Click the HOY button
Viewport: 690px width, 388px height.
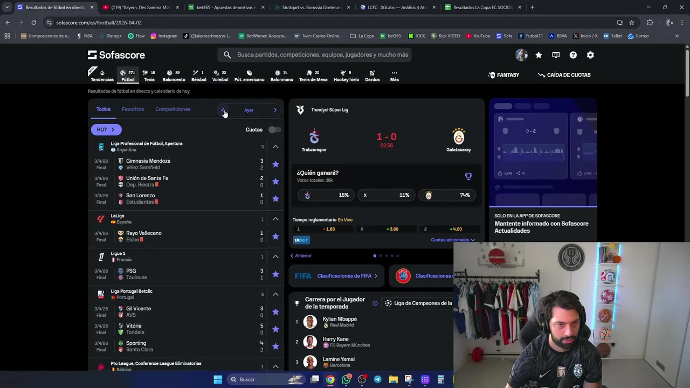tap(106, 130)
